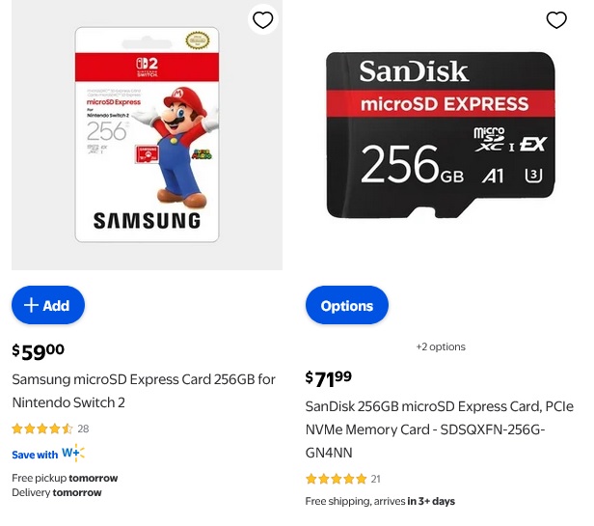Open the Samsung microSD Express Card title link
This screenshot has height=526, width=594.
click(x=143, y=390)
